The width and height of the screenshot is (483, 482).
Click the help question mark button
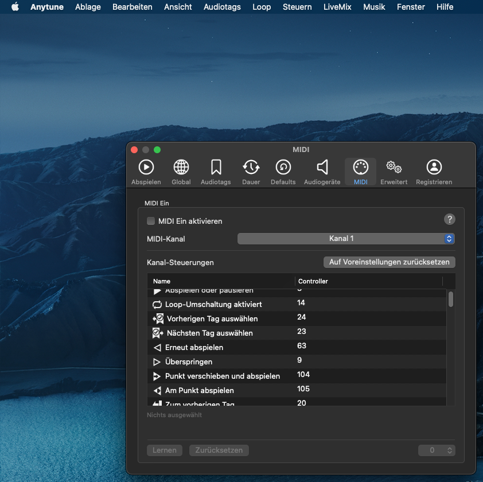tap(449, 219)
